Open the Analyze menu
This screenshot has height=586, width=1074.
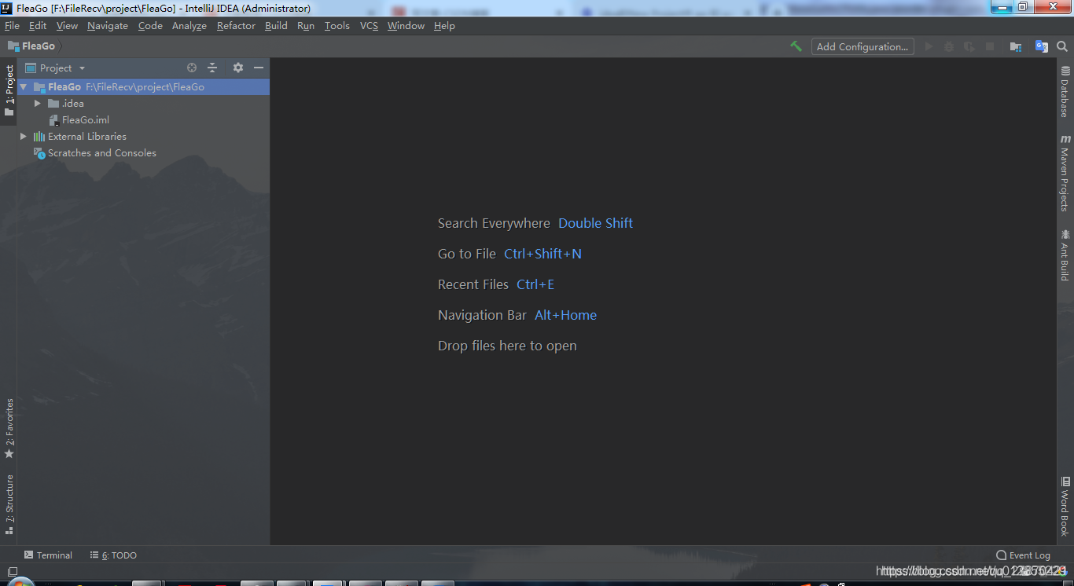(x=189, y=26)
